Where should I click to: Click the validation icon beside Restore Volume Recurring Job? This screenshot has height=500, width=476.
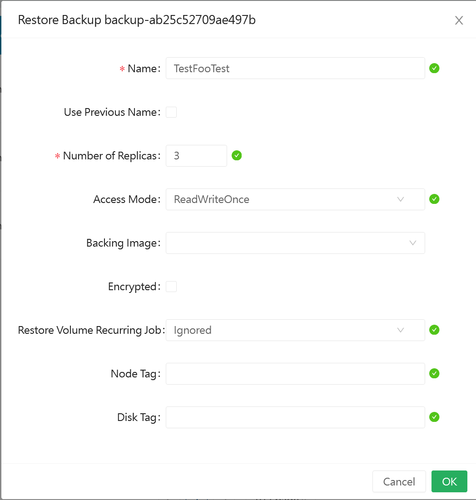click(x=434, y=330)
